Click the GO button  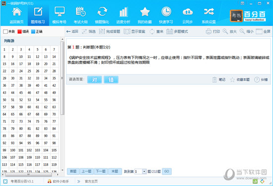click(x=167, y=172)
